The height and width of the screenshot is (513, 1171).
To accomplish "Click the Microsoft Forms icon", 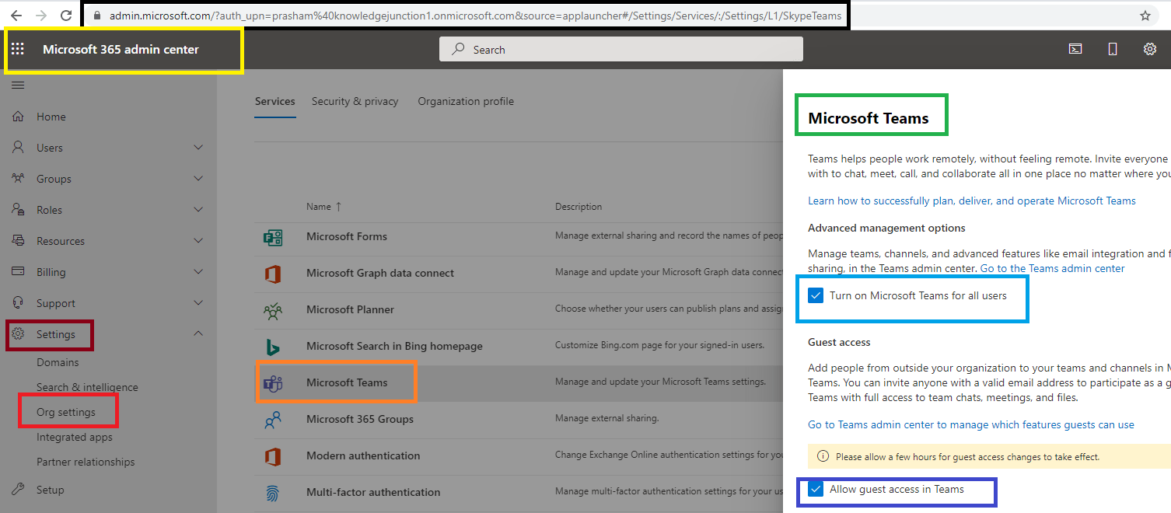I will 273,237.
